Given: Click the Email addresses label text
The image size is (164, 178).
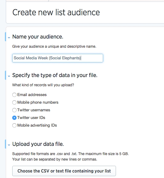Looking at the screenshot, I should point(32,95).
